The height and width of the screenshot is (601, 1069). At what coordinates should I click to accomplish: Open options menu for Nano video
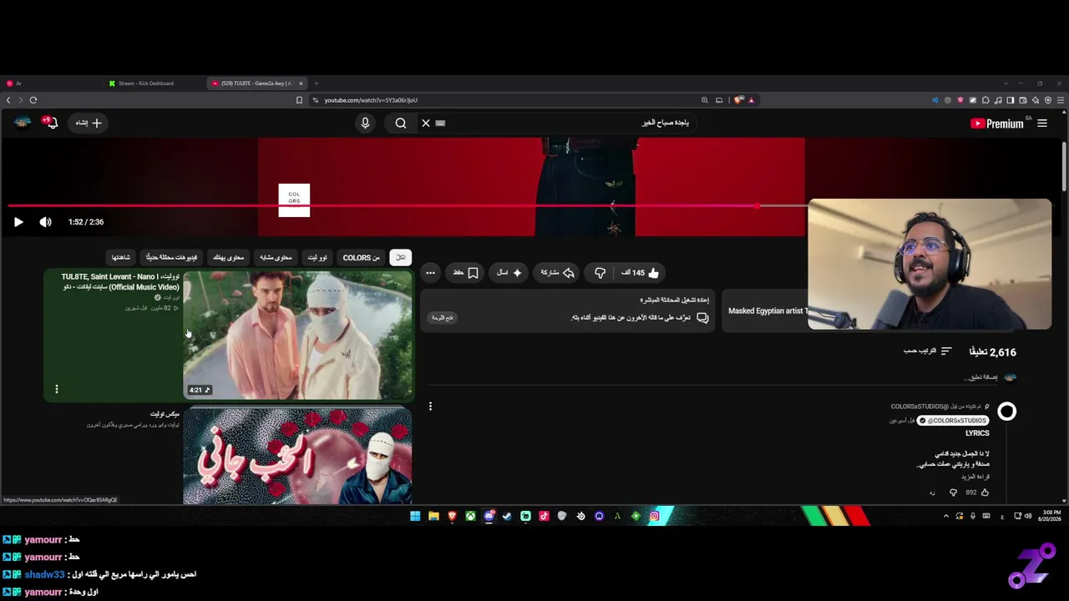pyautogui.click(x=57, y=389)
